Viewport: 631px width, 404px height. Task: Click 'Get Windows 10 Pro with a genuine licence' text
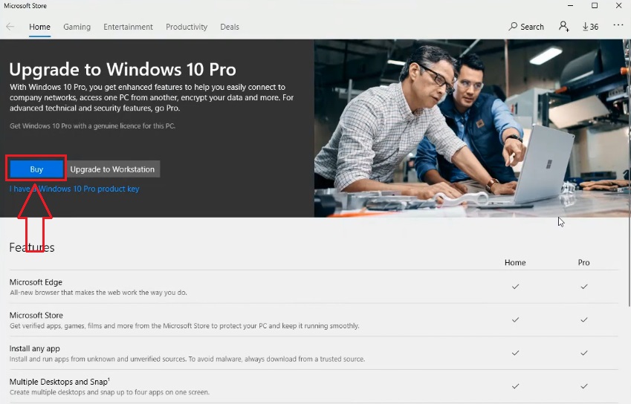pos(93,126)
